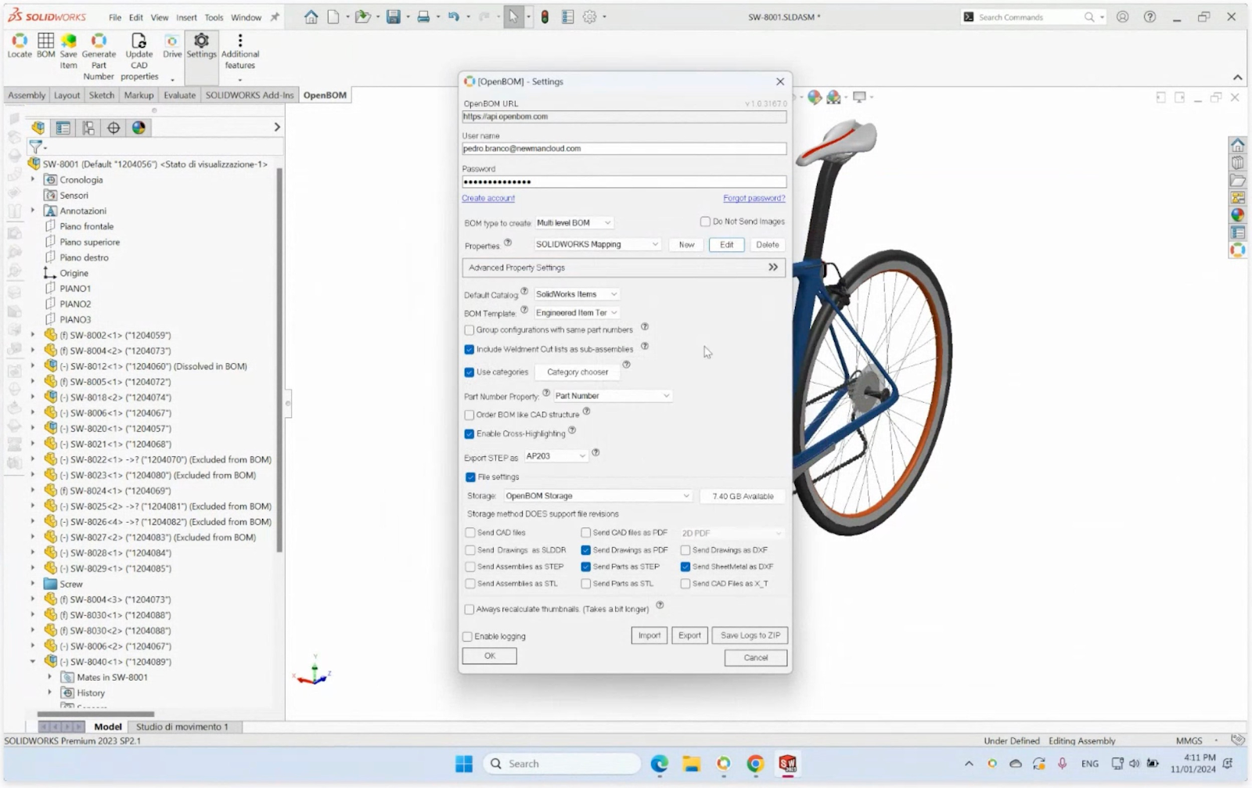Click the Save disk icon in the top toolbar
The height and width of the screenshot is (788, 1252).
[x=394, y=16]
